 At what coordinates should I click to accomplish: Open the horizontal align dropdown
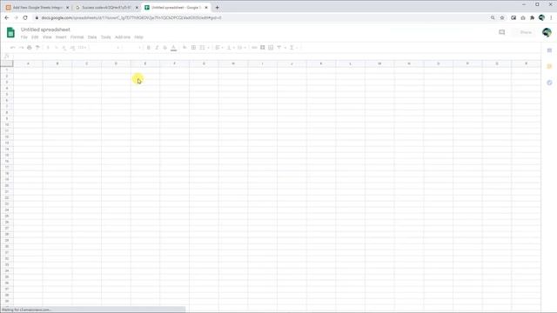point(218,48)
